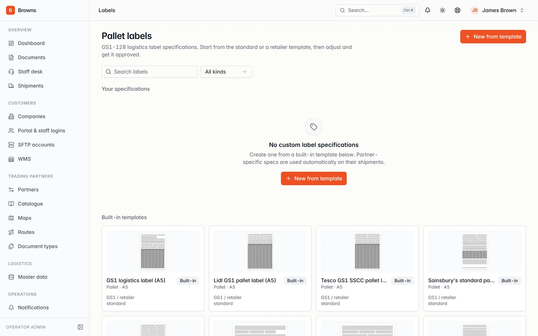Open notifications bell in top bar
This screenshot has height=336, width=538.
(x=428, y=10)
